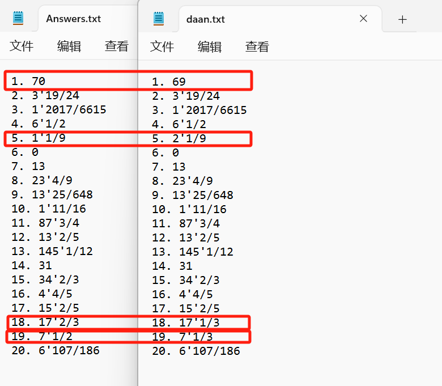The image size is (442, 386).
Task: Open the 文件 menu in Answers.txt window
Action: click(x=22, y=46)
